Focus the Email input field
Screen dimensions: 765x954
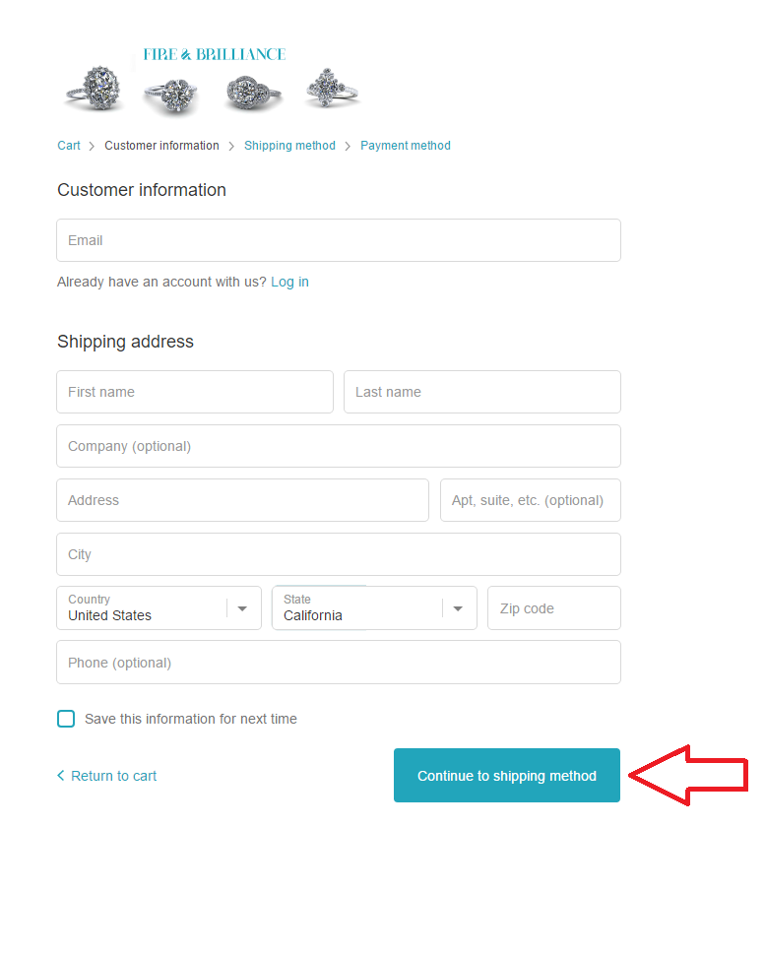pyautogui.click(x=339, y=240)
